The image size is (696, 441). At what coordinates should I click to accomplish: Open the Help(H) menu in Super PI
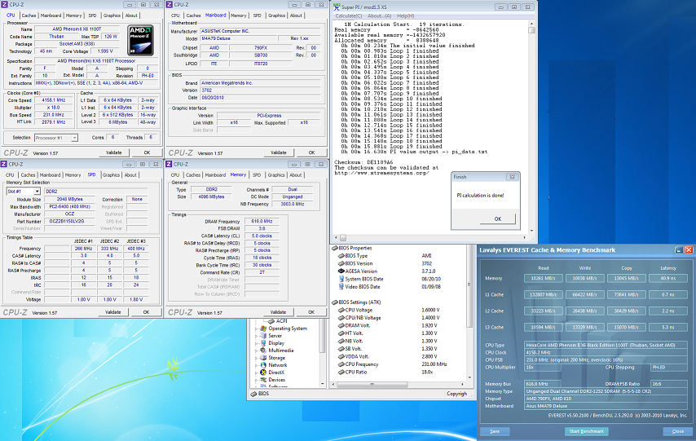point(405,16)
